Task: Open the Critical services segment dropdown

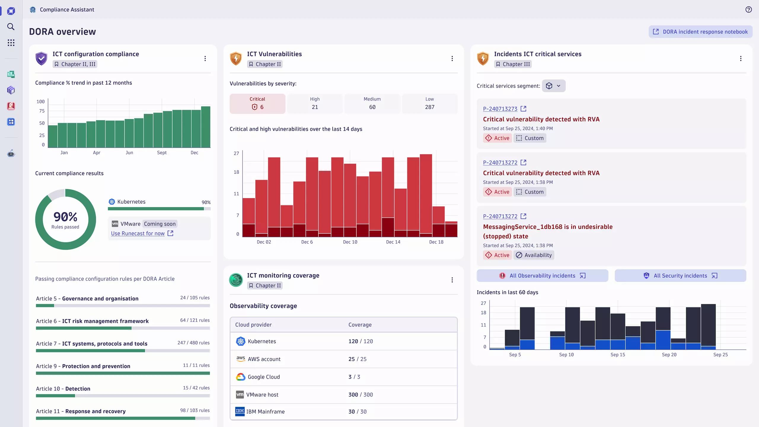Action: 553,86
